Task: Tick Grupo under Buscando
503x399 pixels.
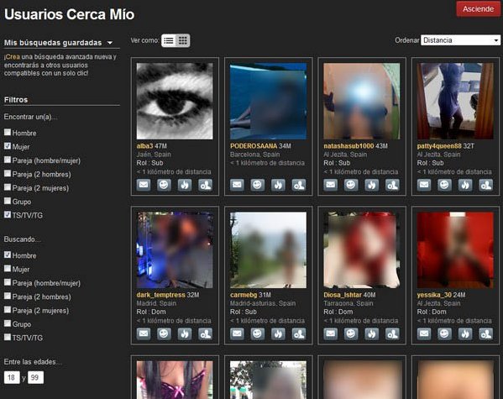Action: [8, 323]
